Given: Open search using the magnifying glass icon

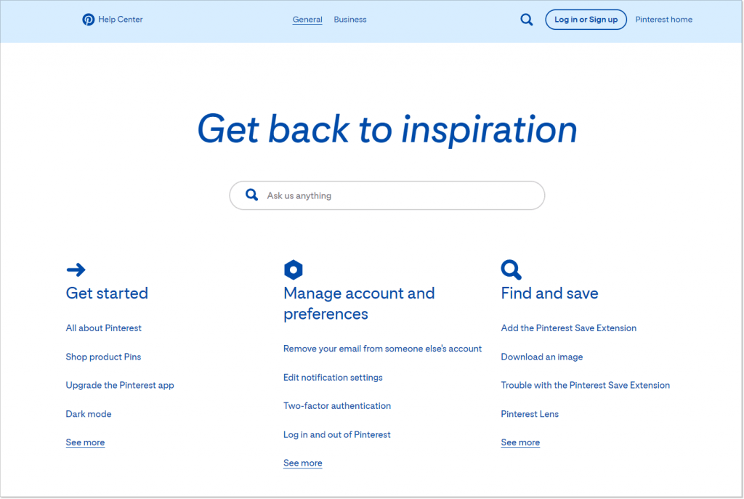Looking at the screenshot, I should [526, 20].
